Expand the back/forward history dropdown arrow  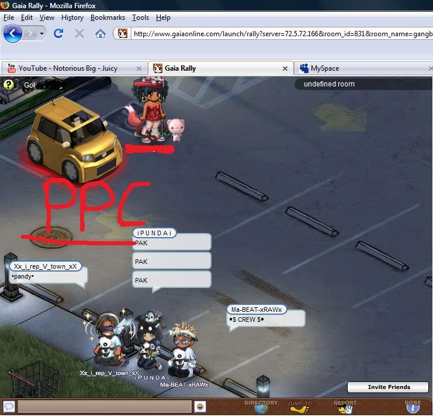point(41,34)
